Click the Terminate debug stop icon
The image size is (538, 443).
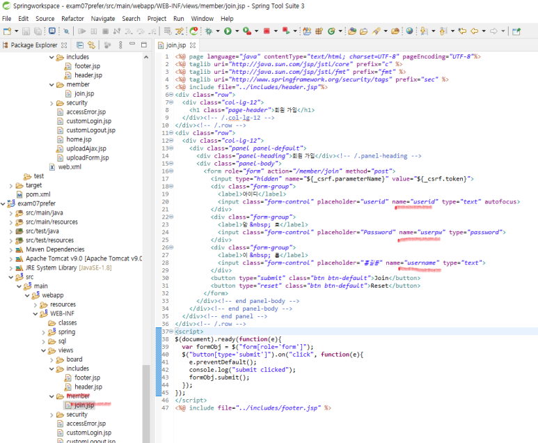click(x=105, y=31)
